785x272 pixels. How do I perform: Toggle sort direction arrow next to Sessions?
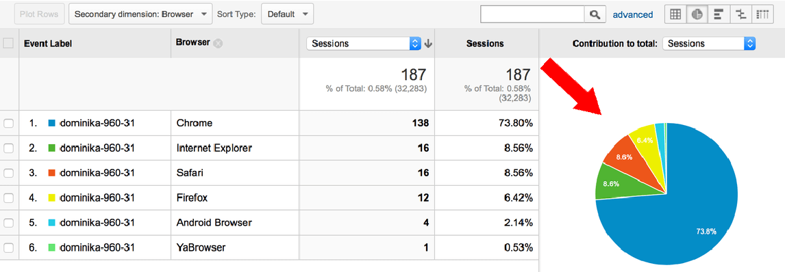(428, 44)
